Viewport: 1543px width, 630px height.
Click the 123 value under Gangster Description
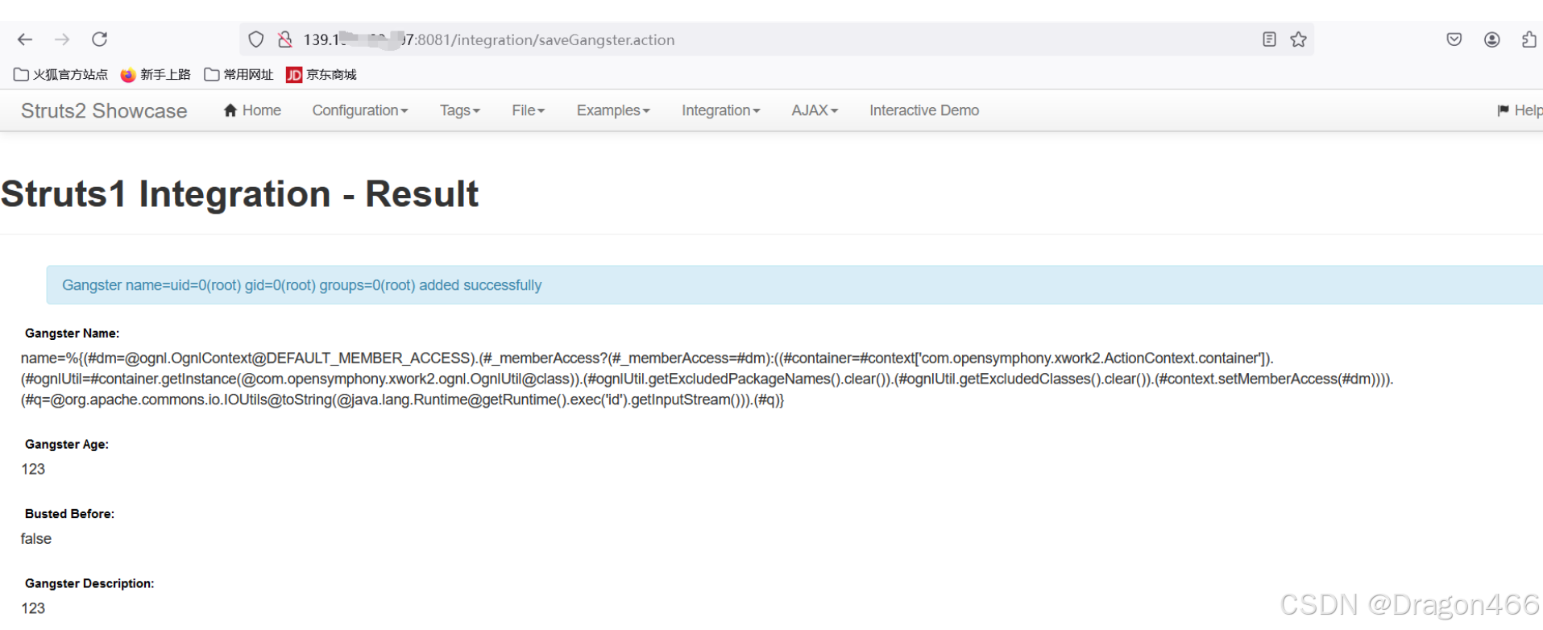point(33,608)
